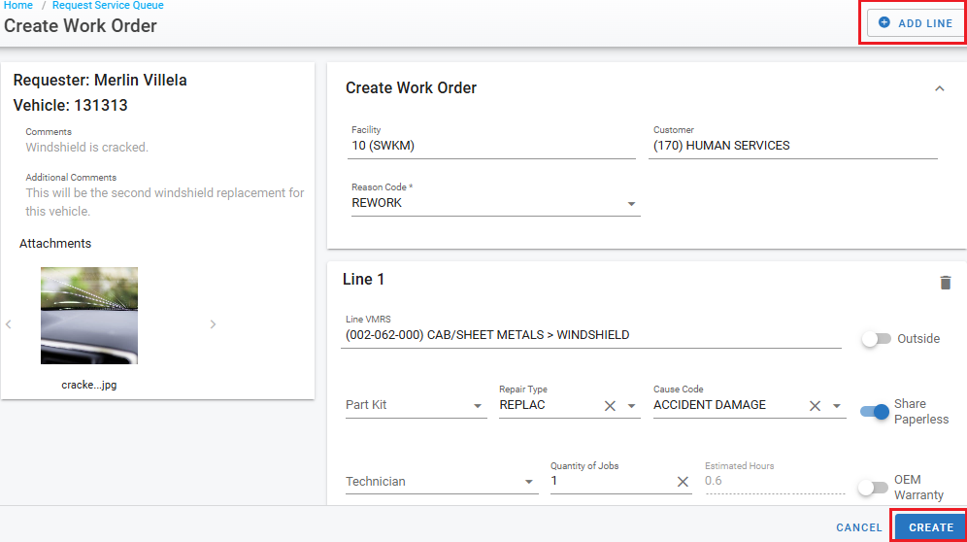
Task: Open the Part Kit dropdown
Action: click(x=478, y=406)
